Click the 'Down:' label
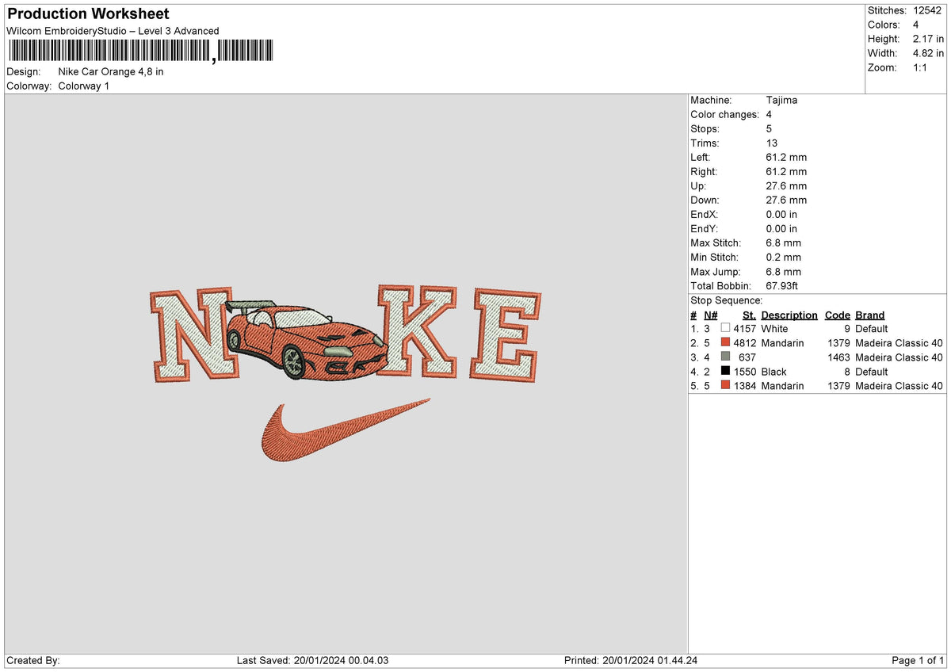This screenshot has width=951, height=672. [x=705, y=200]
